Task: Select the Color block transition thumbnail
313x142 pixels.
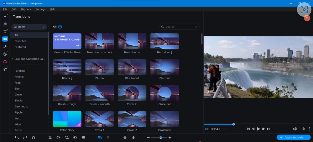Action: 67,119
